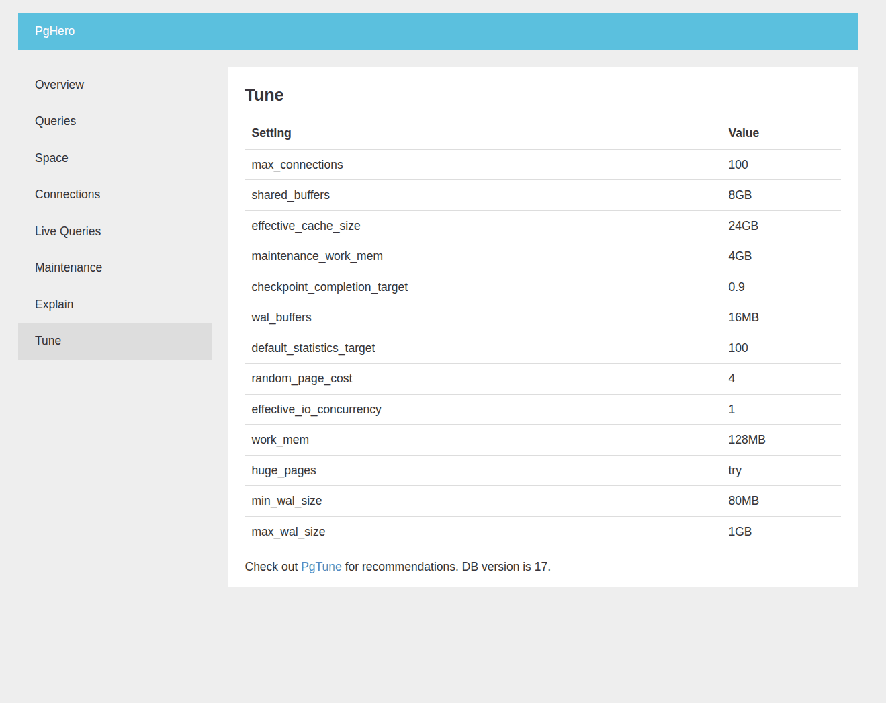Navigate to the Queries section

55,121
